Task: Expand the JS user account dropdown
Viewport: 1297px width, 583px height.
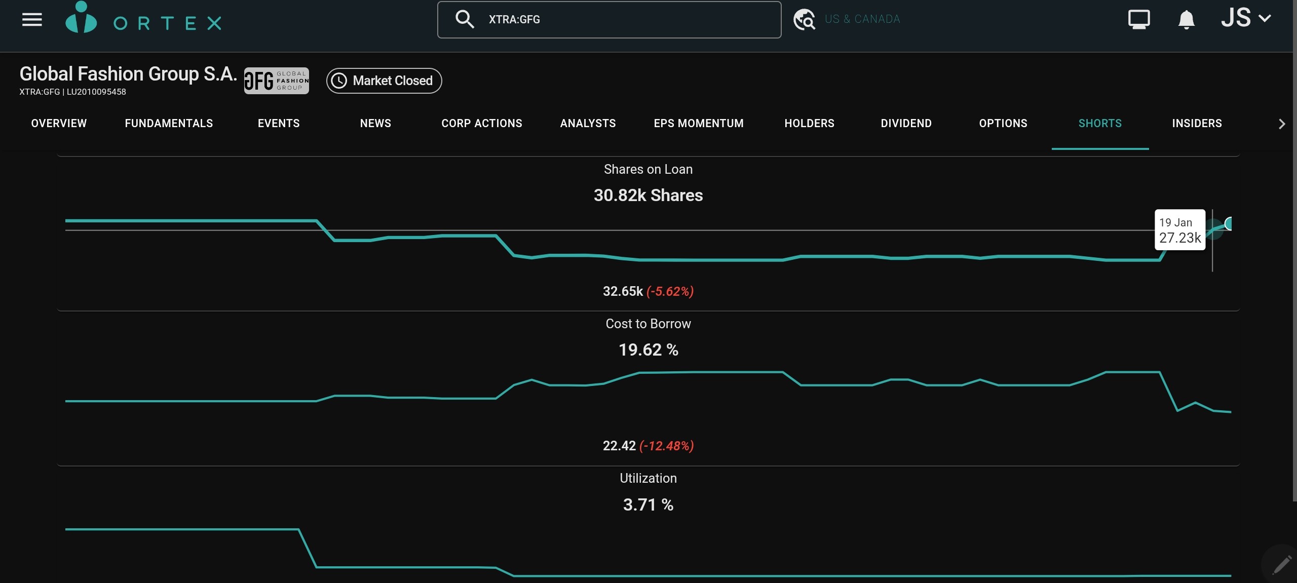Action: point(1245,19)
